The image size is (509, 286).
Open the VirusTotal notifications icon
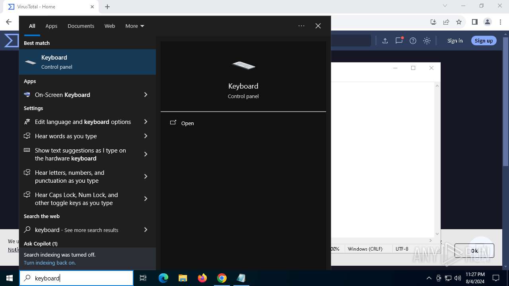[x=399, y=41]
